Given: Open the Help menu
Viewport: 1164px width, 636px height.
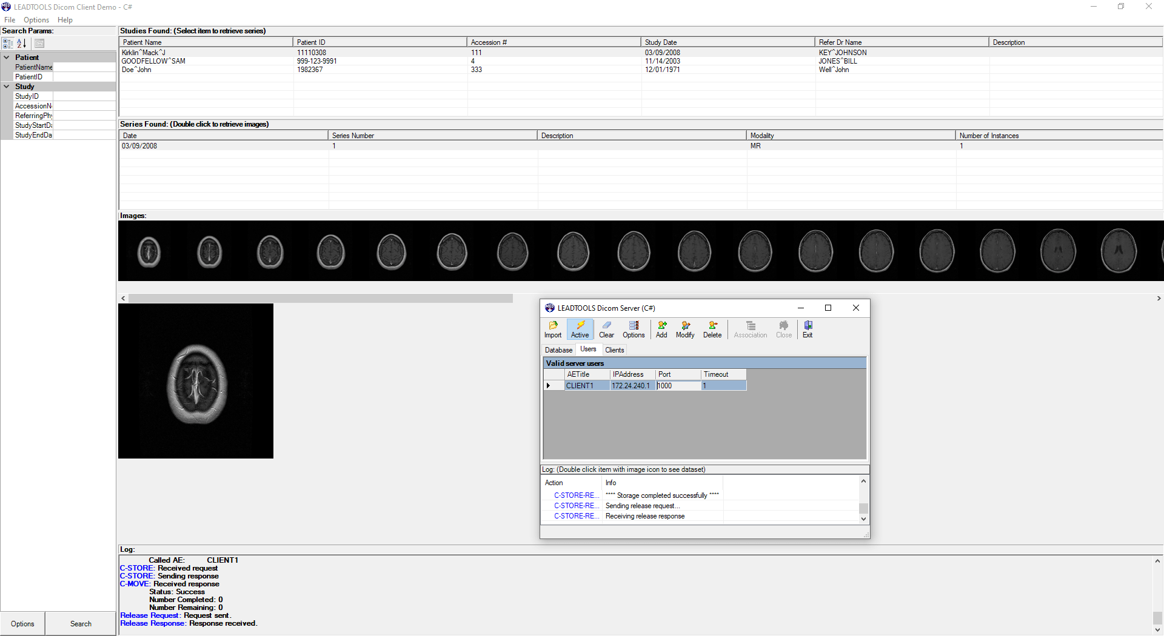Looking at the screenshot, I should tap(64, 19).
